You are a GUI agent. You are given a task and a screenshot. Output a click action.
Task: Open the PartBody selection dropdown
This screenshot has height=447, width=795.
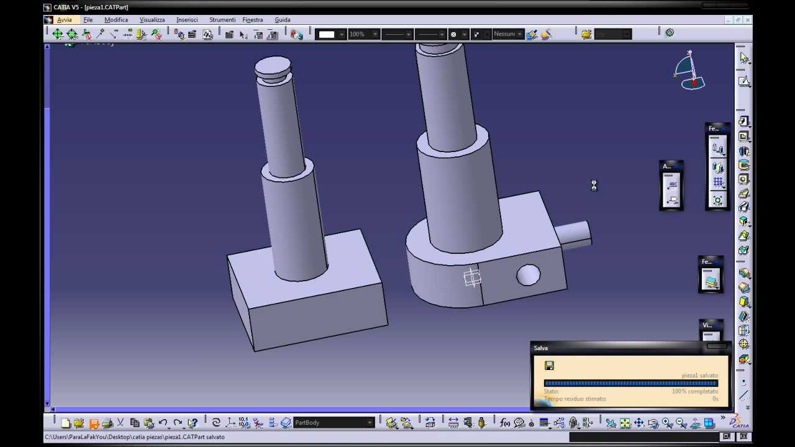click(370, 423)
